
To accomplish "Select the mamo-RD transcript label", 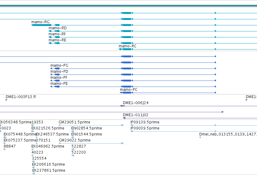I will (57, 28).
